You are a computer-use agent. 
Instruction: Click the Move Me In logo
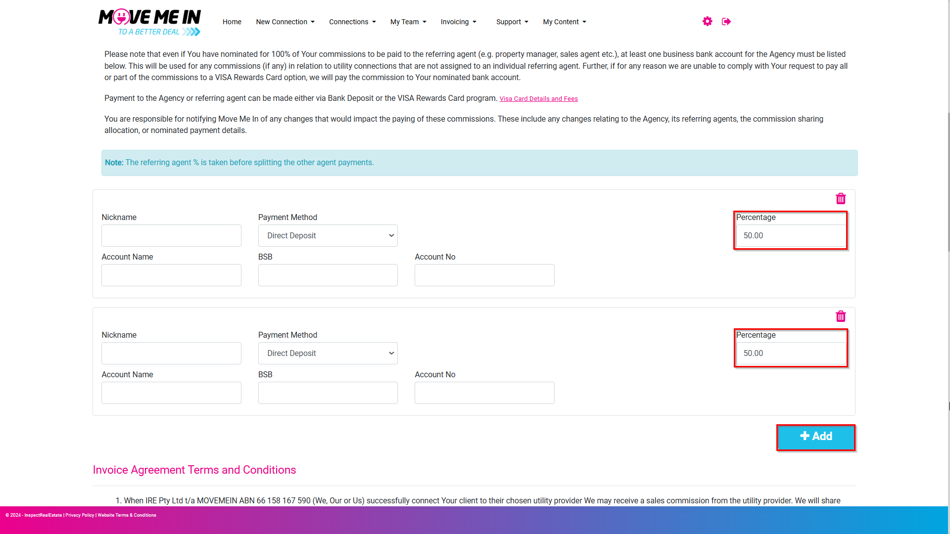tap(149, 22)
